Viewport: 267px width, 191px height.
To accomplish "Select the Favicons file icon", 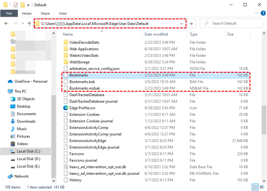I will (x=66, y=154).
